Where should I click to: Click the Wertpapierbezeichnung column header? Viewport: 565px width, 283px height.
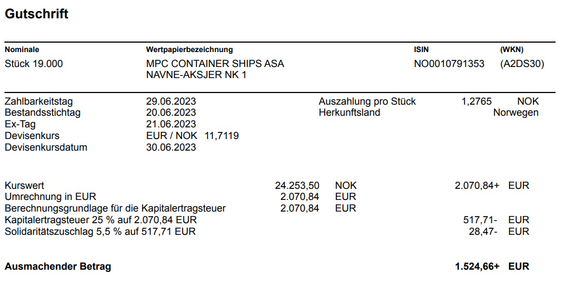tap(189, 50)
